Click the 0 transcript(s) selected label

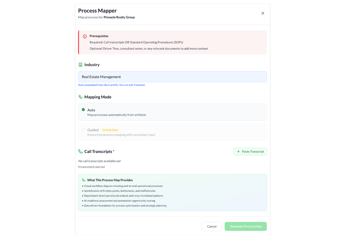[92, 167]
